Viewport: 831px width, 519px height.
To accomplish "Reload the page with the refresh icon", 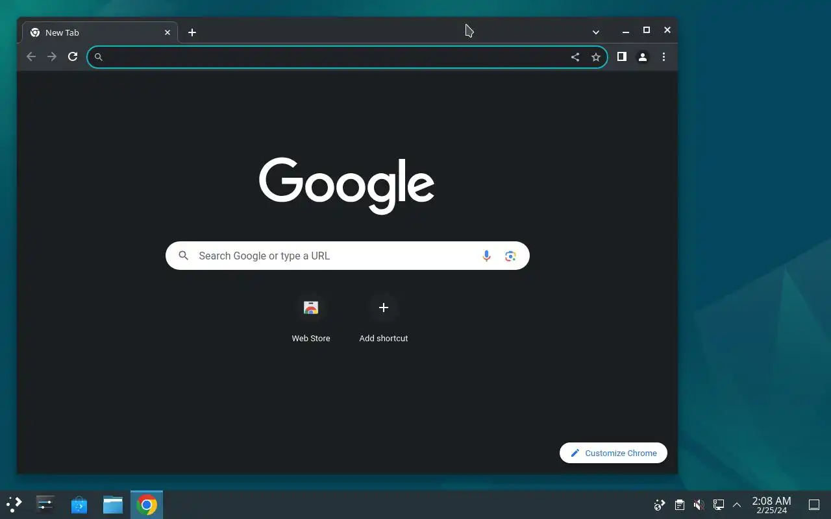I will coord(73,57).
